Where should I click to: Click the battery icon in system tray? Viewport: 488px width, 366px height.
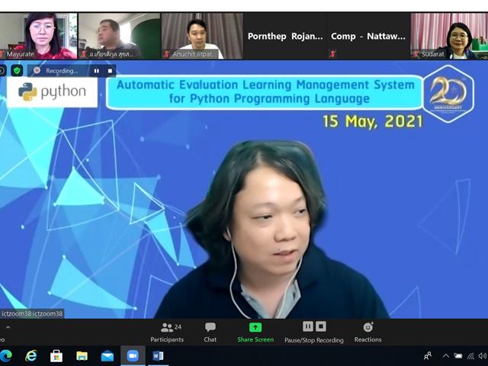[x=457, y=356]
